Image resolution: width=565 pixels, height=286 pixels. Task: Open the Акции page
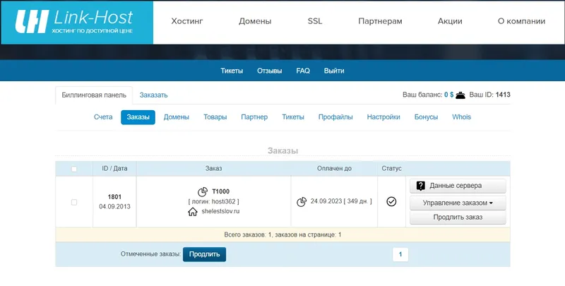(x=450, y=21)
